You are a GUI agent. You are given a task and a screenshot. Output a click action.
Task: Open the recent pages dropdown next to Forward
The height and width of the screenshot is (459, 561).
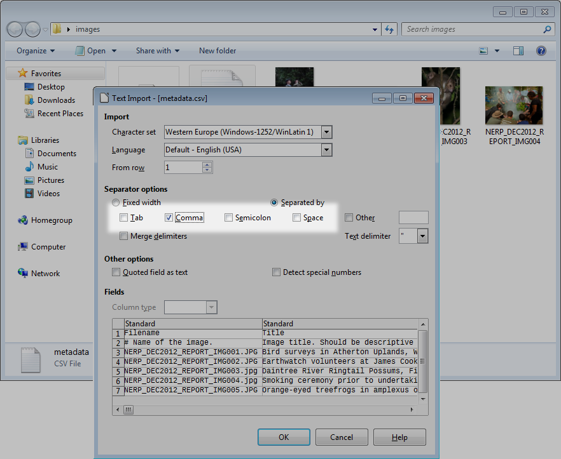coord(45,30)
